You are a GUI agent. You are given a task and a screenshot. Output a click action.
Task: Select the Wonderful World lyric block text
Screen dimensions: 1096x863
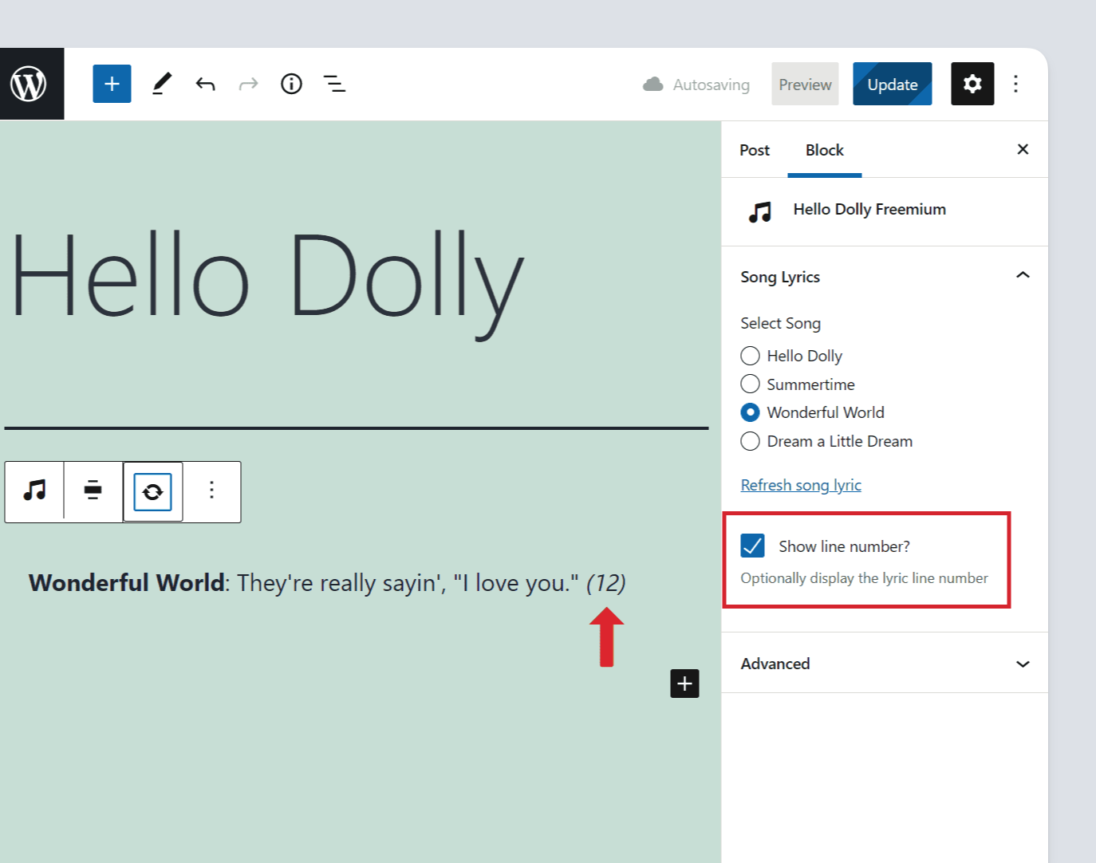pos(327,583)
